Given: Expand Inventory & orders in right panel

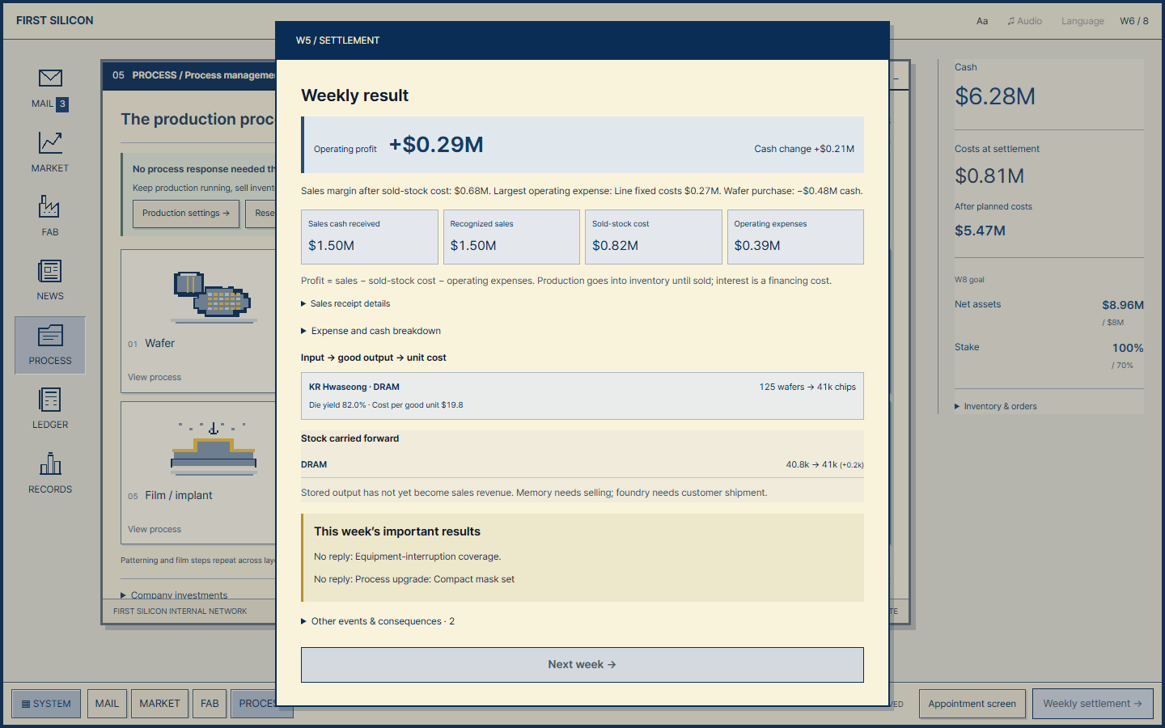Looking at the screenshot, I should pyautogui.click(x=996, y=406).
